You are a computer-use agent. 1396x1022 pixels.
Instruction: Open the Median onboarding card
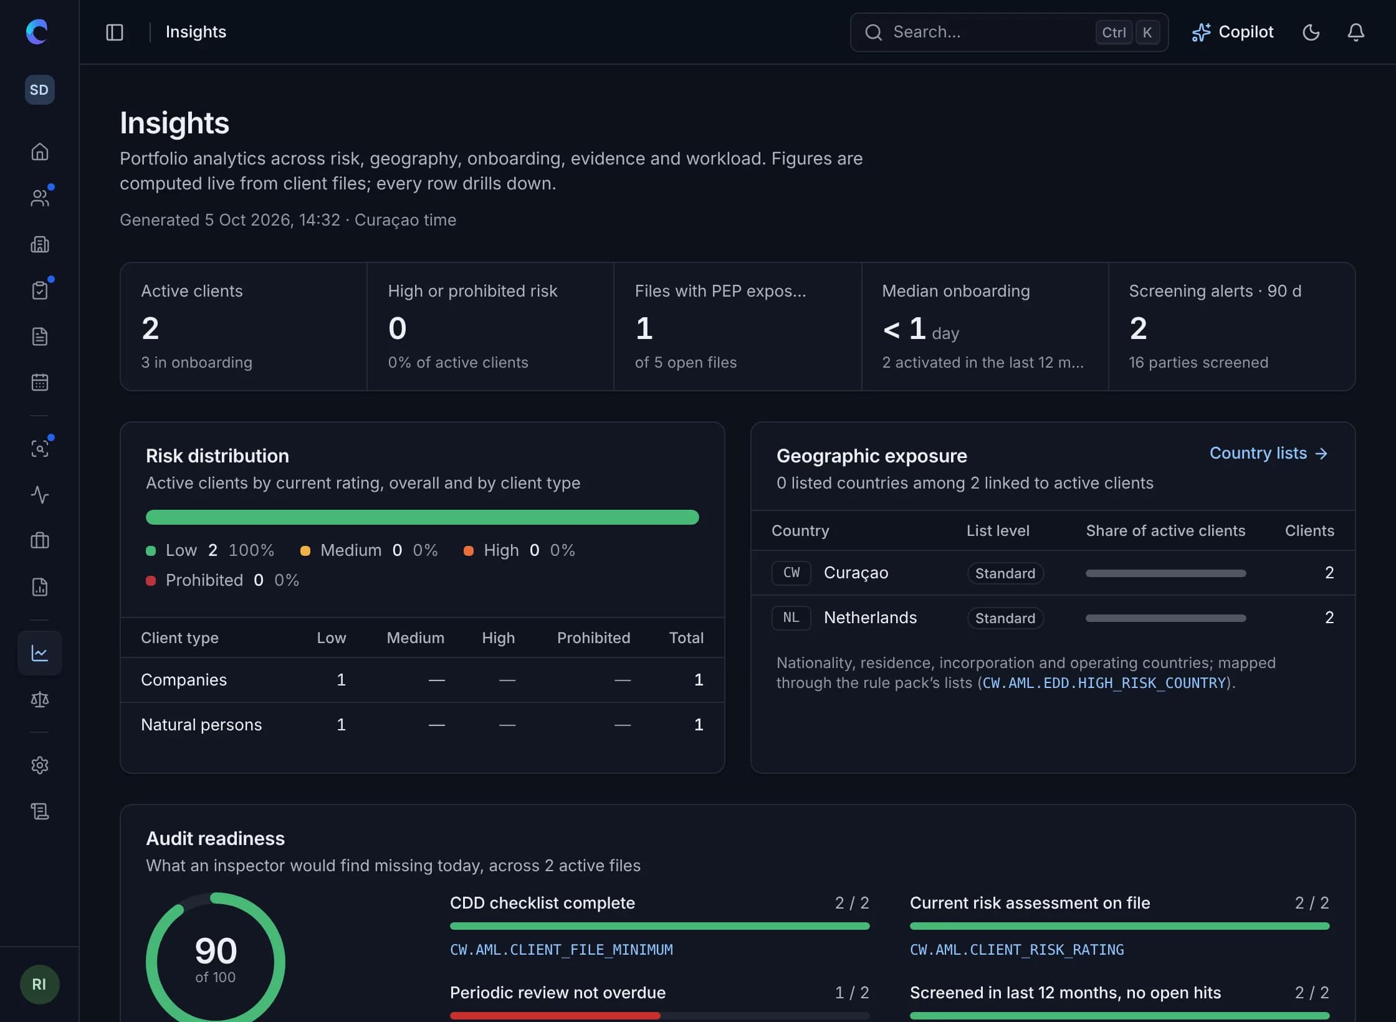[x=985, y=327]
